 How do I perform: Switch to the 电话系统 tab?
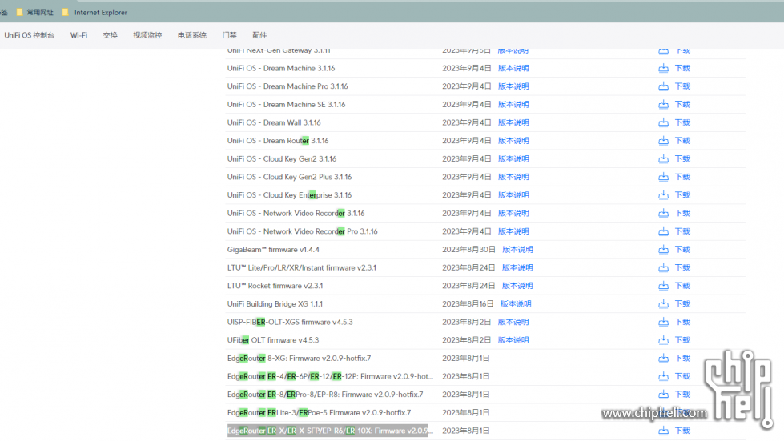pyautogui.click(x=192, y=35)
